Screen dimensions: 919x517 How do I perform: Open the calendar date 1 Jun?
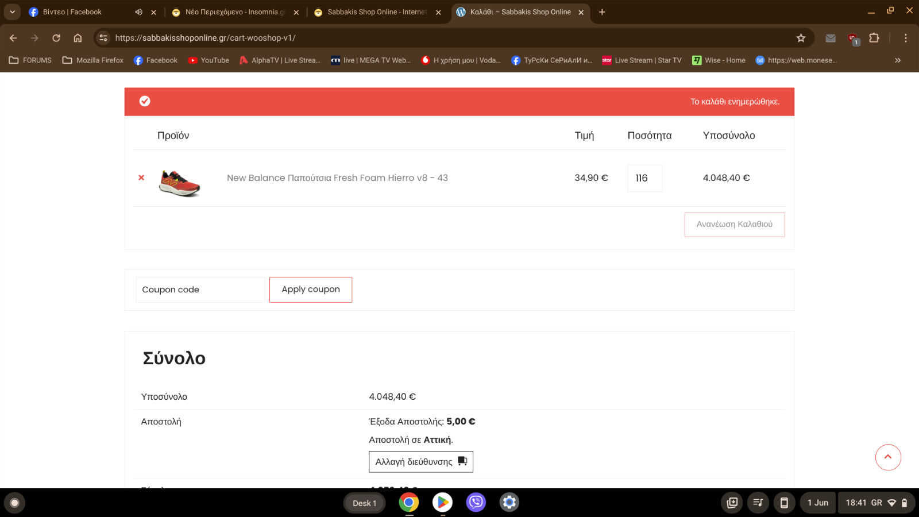[818, 503]
